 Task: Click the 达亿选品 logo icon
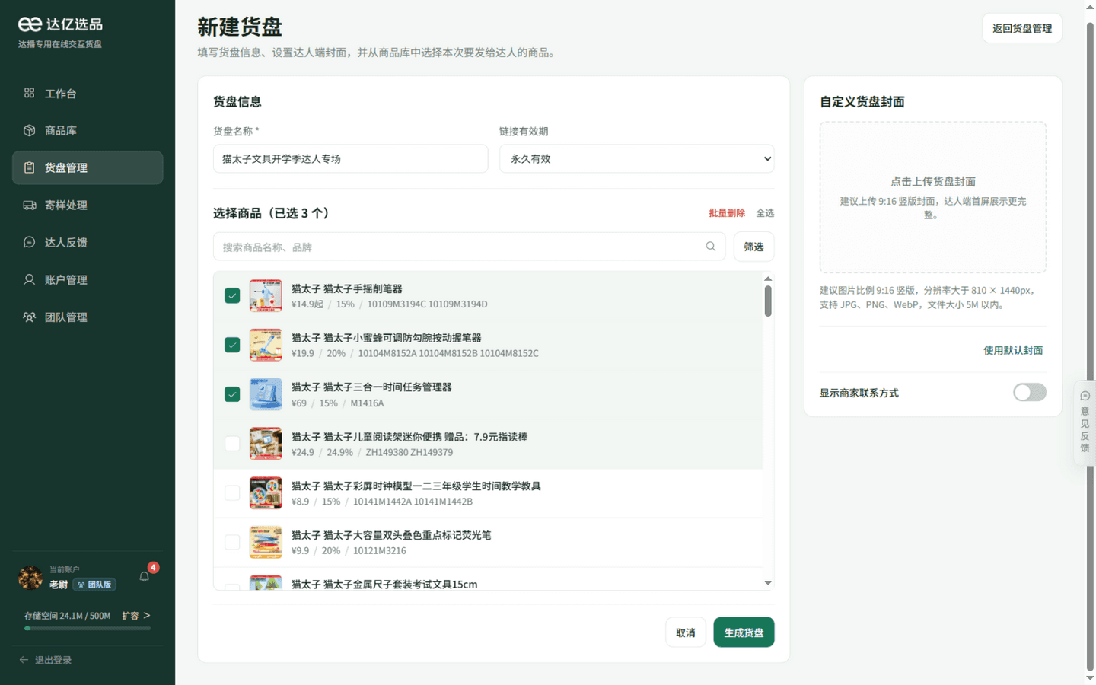30,24
